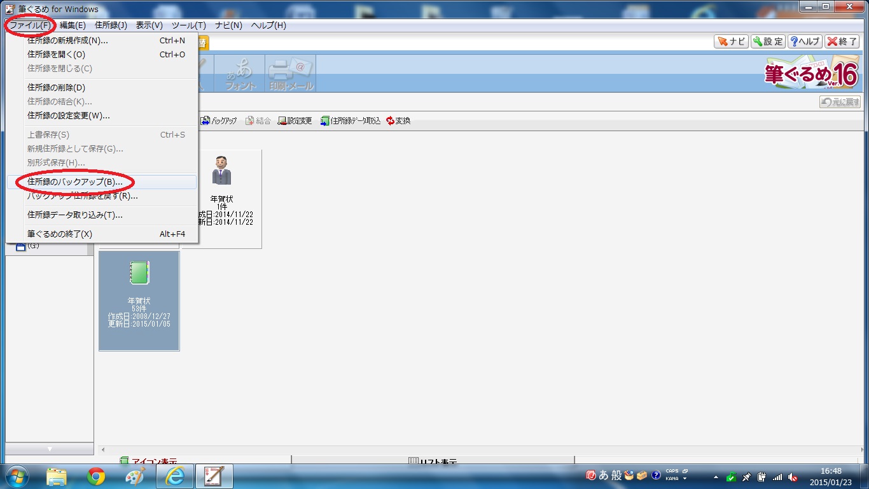The width and height of the screenshot is (869, 489).
Task: Click the ヘルプ button
Action: click(805, 41)
